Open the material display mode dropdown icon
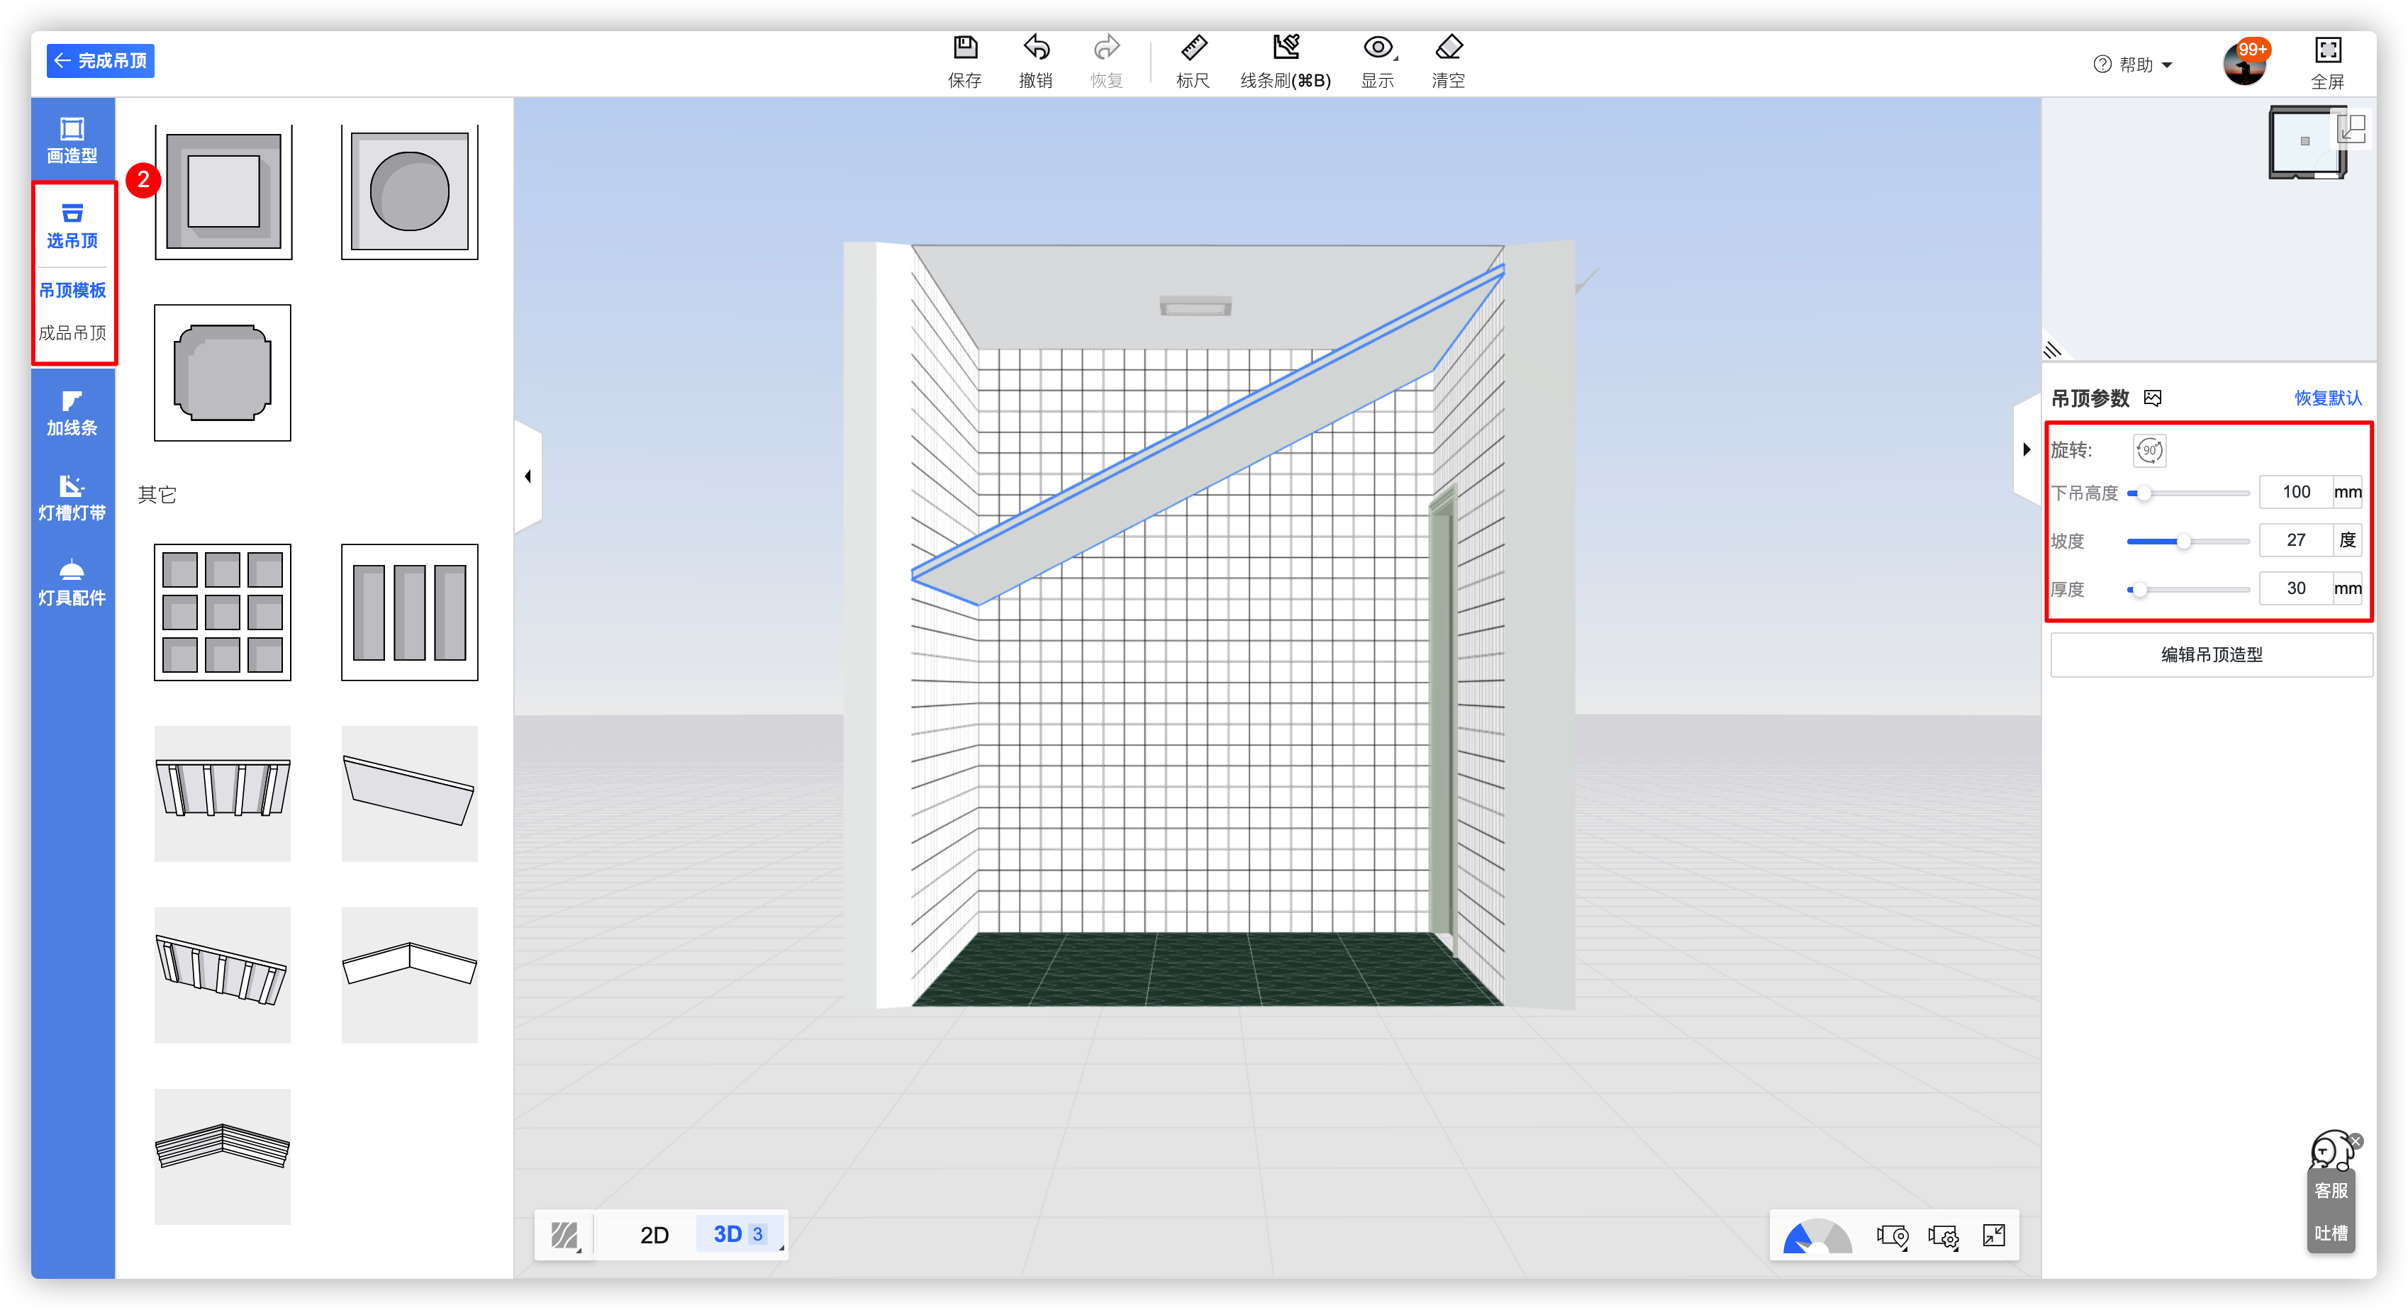 point(564,1236)
